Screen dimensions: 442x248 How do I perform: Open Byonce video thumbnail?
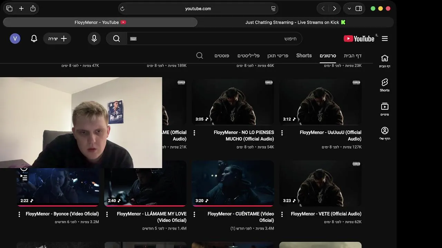pos(58,187)
